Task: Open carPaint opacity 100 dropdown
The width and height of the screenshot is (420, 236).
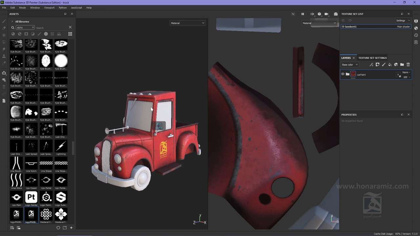Action: click(x=406, y=77)
